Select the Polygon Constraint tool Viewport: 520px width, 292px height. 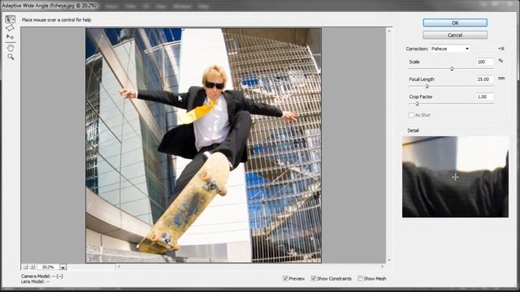[11, 28]
